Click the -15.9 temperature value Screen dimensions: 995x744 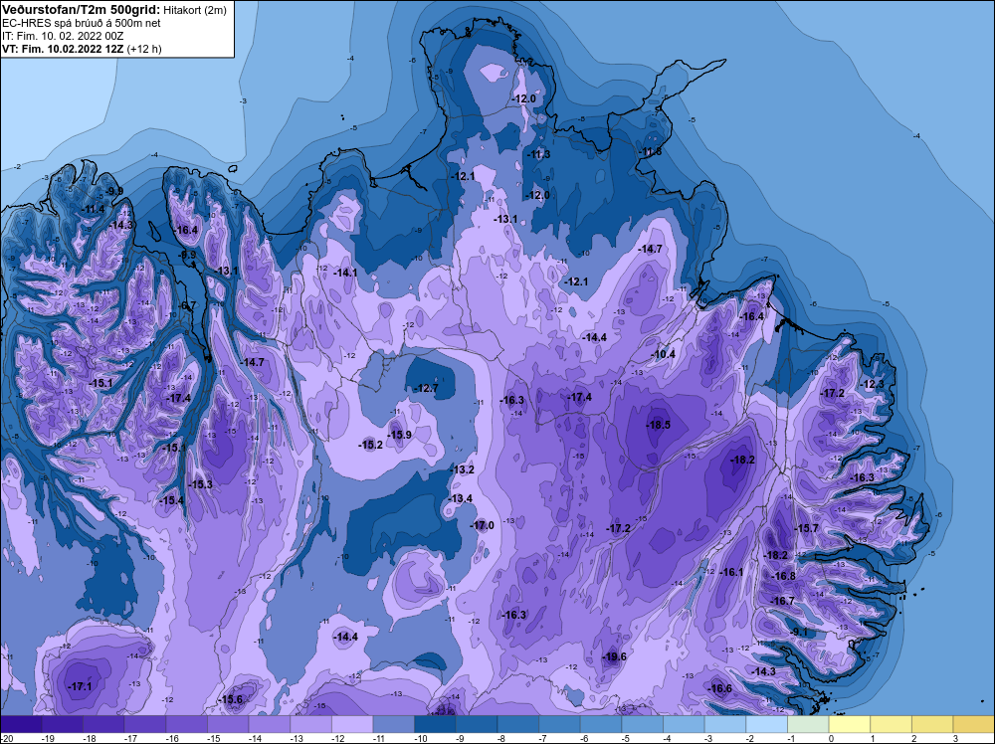[x=399, y=435]
